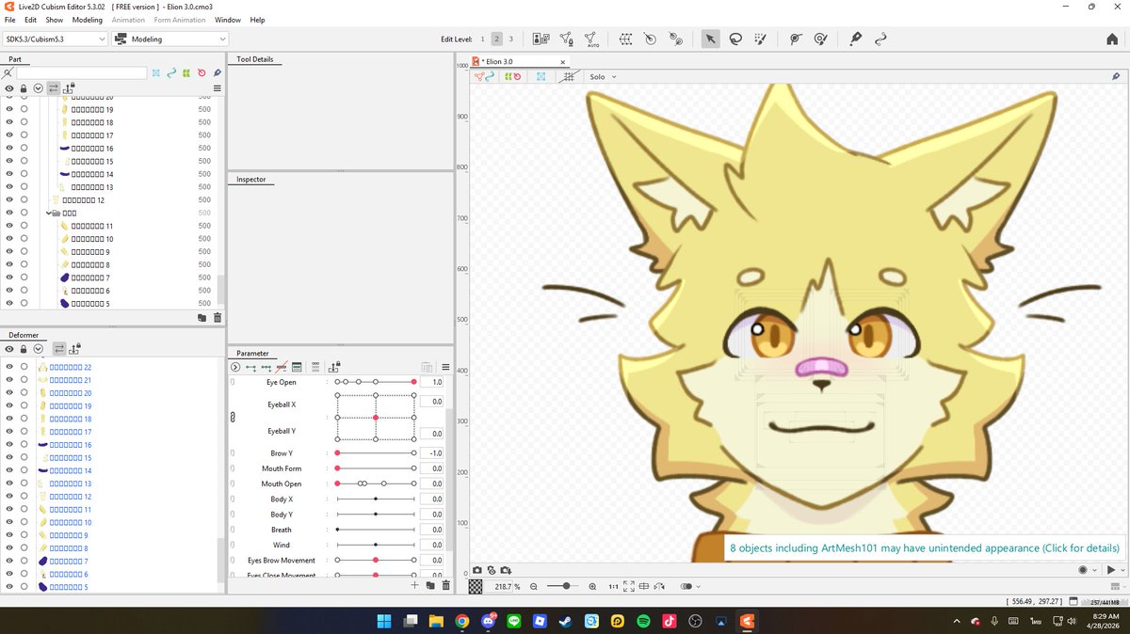Open the Window menu

click(x=227, y=20)
